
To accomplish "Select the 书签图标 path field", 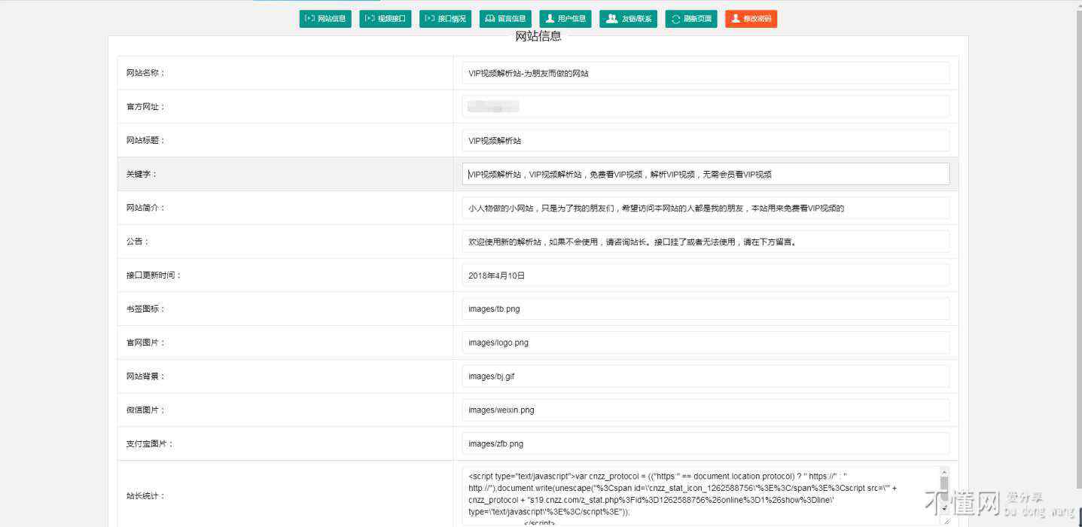I will 706,309.
